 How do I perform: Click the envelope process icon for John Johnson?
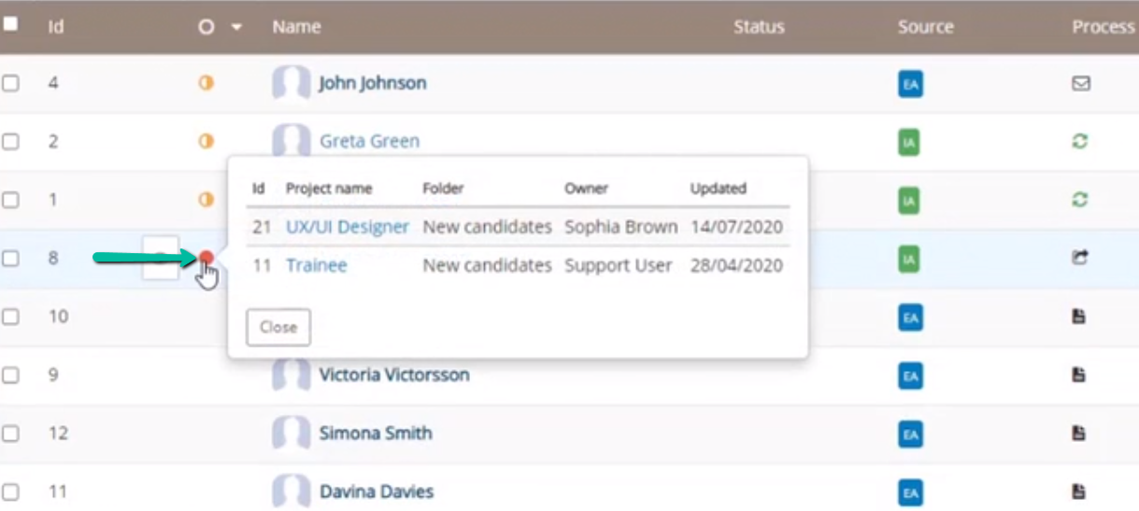[1080, 83]
